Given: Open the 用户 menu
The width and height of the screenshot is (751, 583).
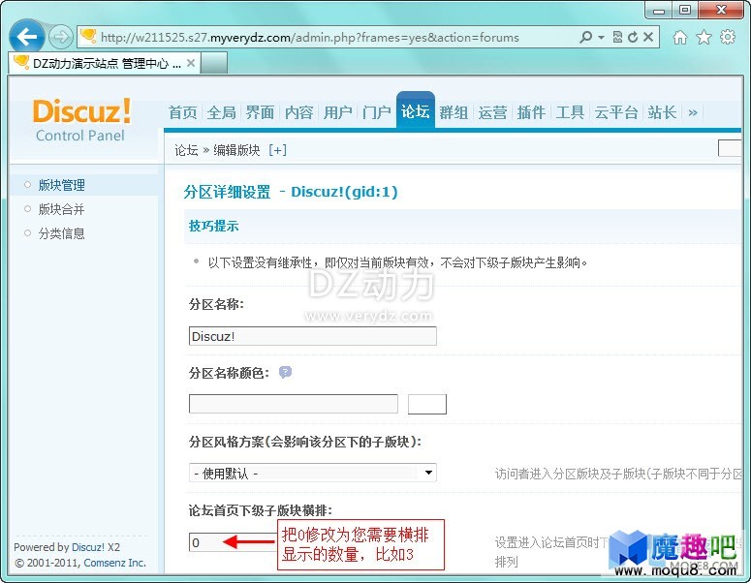Looking at the screenshot, I should 337,112.
